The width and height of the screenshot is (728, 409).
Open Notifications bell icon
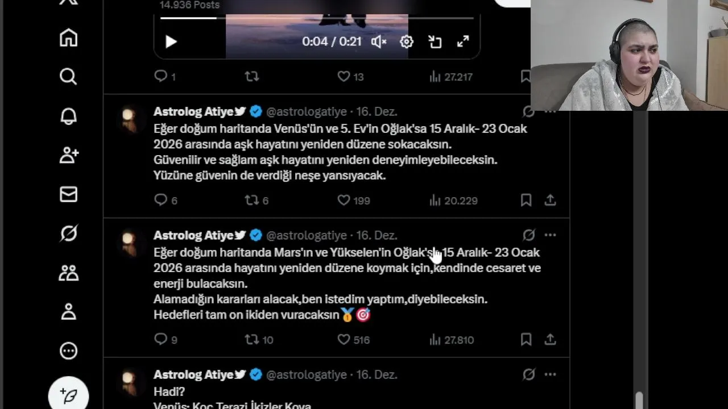coord(68,116)
